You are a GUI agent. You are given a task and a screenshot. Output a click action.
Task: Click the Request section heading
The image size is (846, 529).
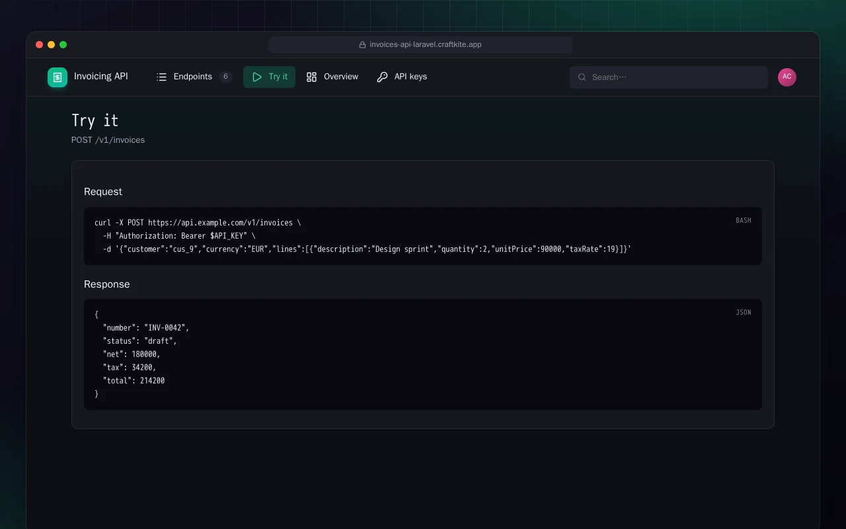pos(103,192)
